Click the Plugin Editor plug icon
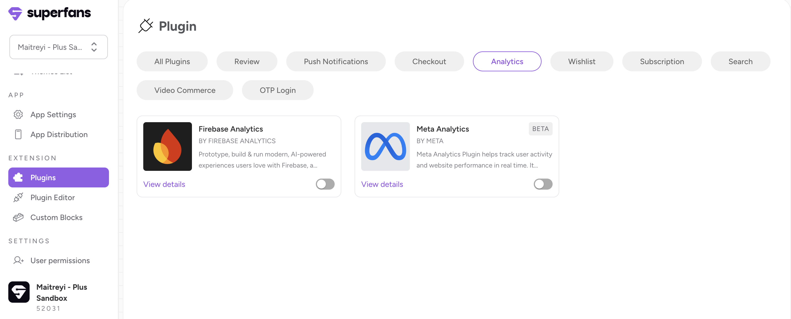 18,197
